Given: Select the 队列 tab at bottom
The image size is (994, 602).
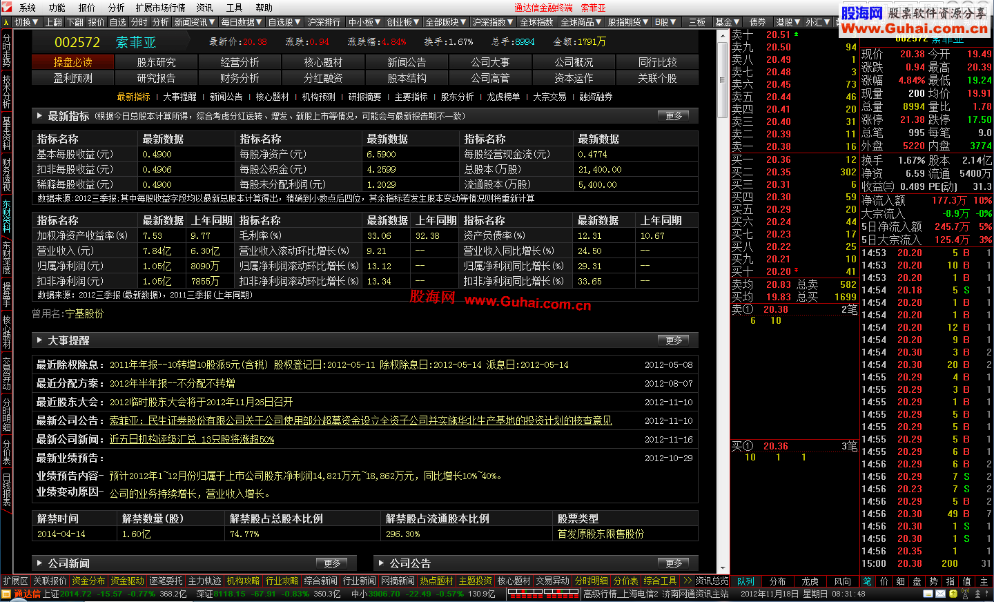Looking at the screenshot, I should (x=745, y=581).
